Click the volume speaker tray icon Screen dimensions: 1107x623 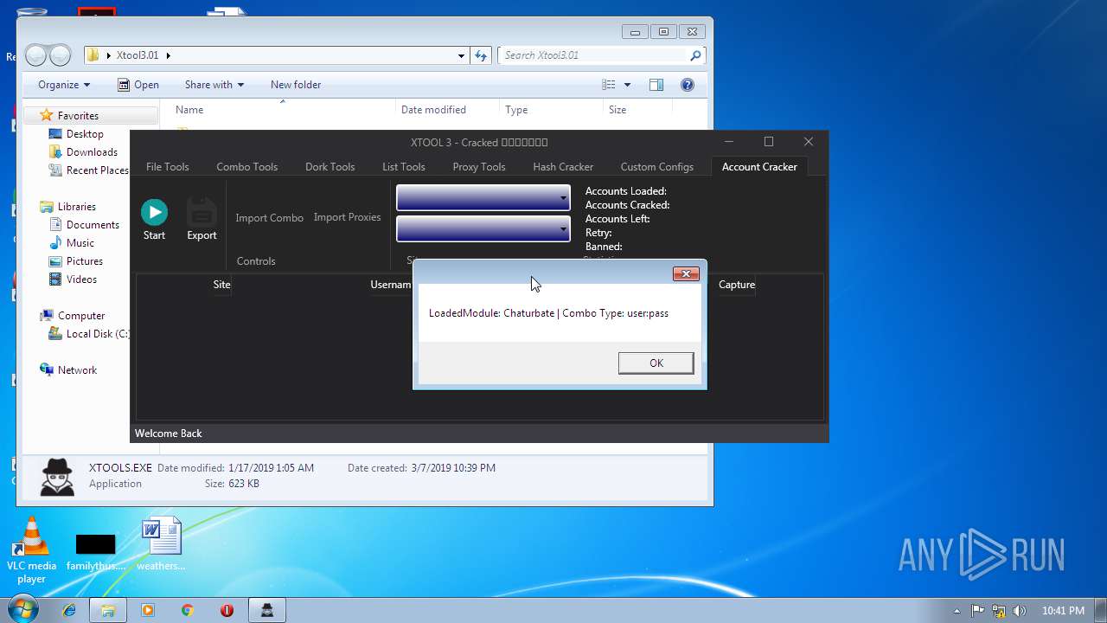tap(1019, 610)
